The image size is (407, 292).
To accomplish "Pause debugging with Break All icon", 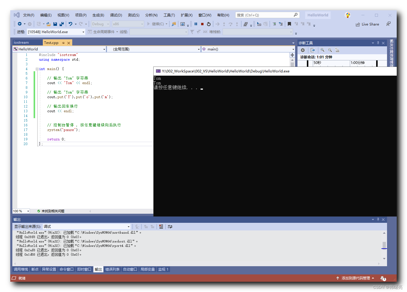I will pos(196,24).
